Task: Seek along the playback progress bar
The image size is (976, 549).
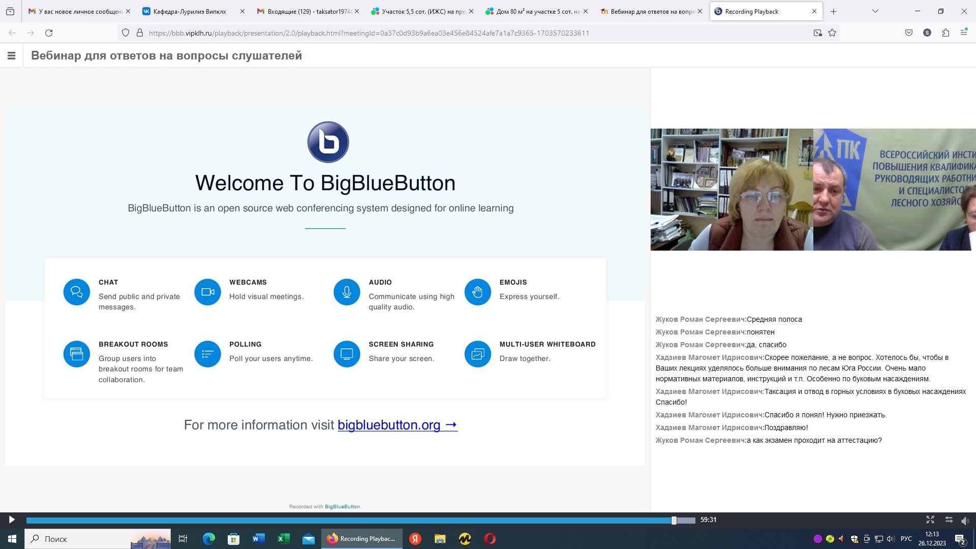Action: (356, 520)
